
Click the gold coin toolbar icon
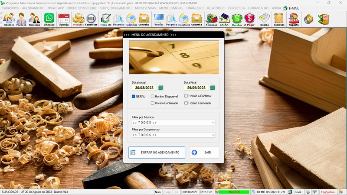[x=308, y=19]
